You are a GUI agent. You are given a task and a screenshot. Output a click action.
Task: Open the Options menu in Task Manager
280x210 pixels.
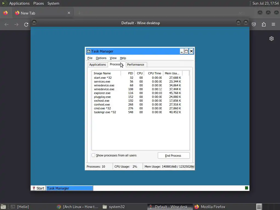[101, 58]
